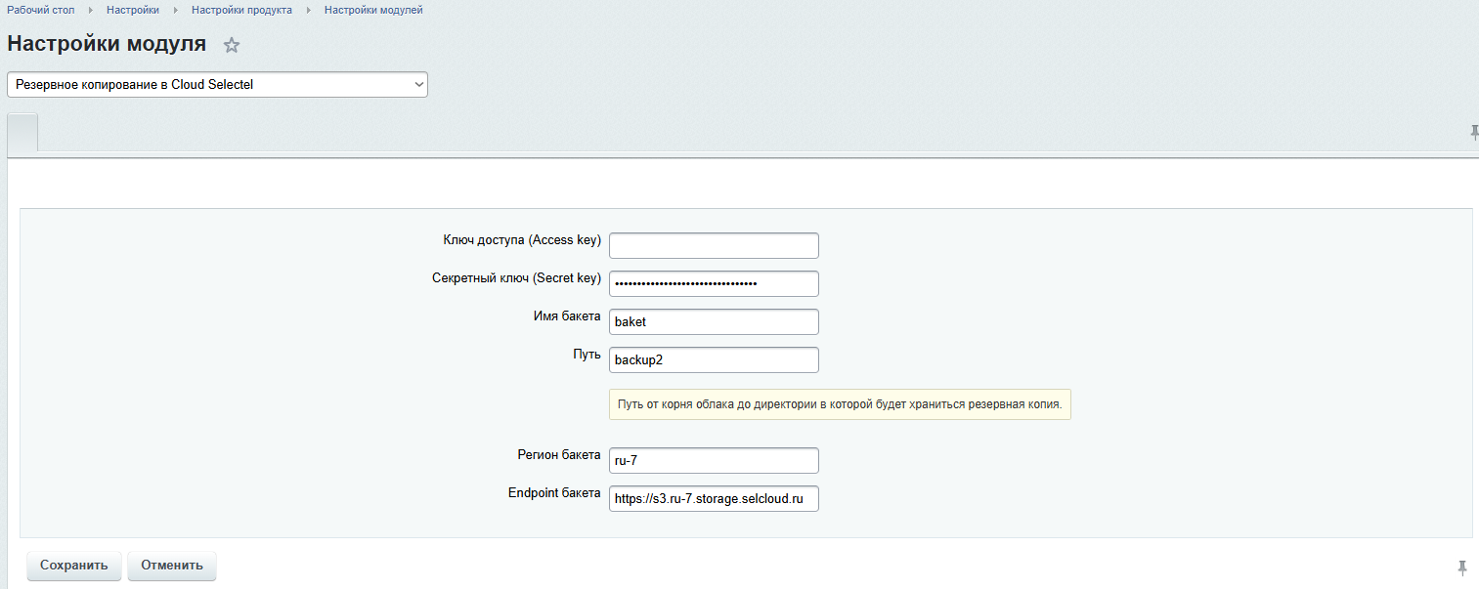Click the Регион бакета field with ru-7

(x=714, y=460)
